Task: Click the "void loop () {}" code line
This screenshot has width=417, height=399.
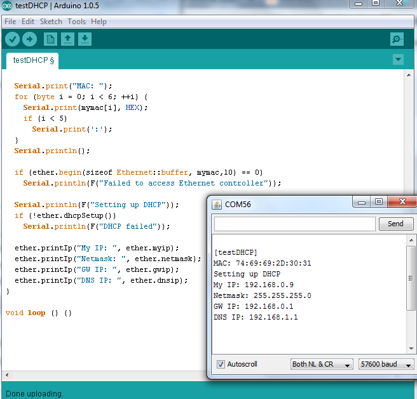Action: pyautogui.click(x=39, y=313)
